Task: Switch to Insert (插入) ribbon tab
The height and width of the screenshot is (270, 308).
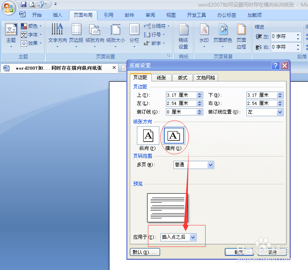Action: click(58, 15)
